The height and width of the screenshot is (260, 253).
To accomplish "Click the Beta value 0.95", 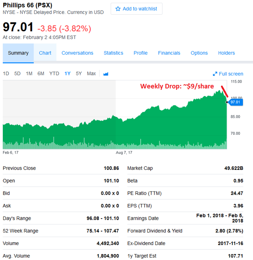I will click(x=238, y=181).
